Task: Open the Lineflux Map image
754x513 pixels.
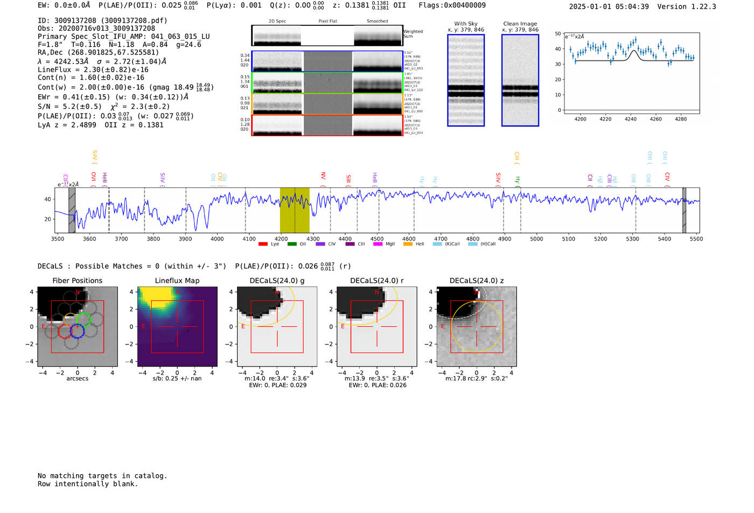Action: point(177,327)
